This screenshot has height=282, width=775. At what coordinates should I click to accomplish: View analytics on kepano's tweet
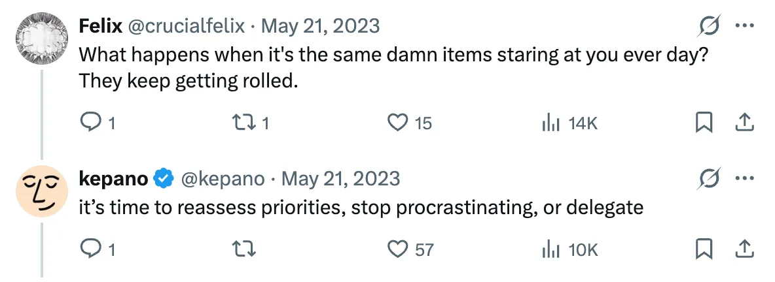click(x=549, y=248)
